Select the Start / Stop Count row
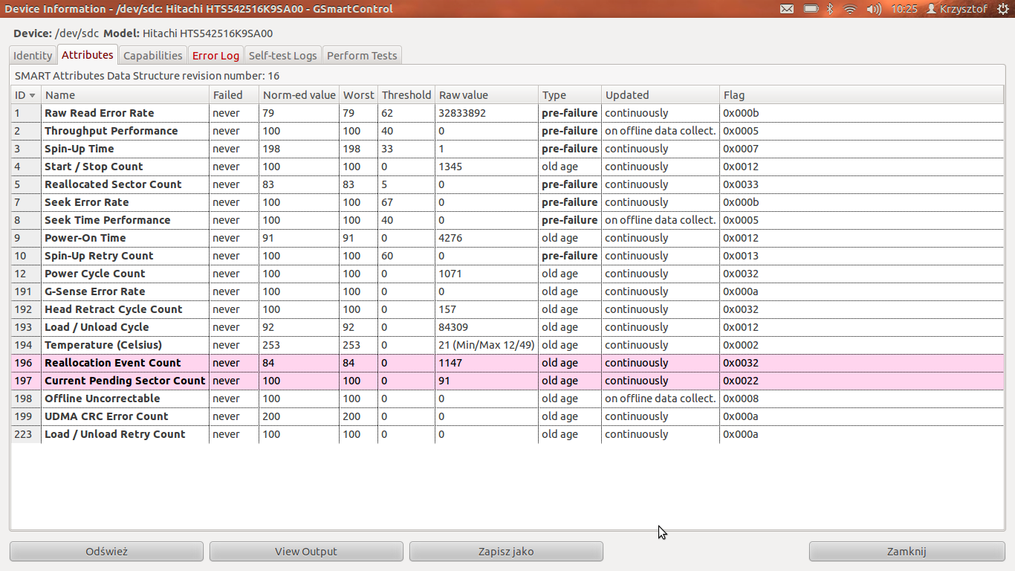1015x571 pixels. coord(507,167)
